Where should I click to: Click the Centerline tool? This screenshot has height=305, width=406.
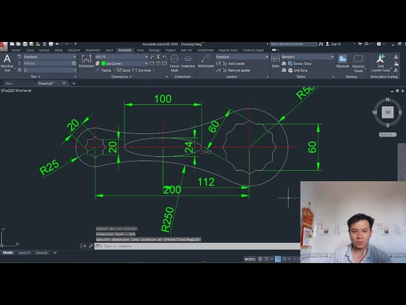[188, 62]
